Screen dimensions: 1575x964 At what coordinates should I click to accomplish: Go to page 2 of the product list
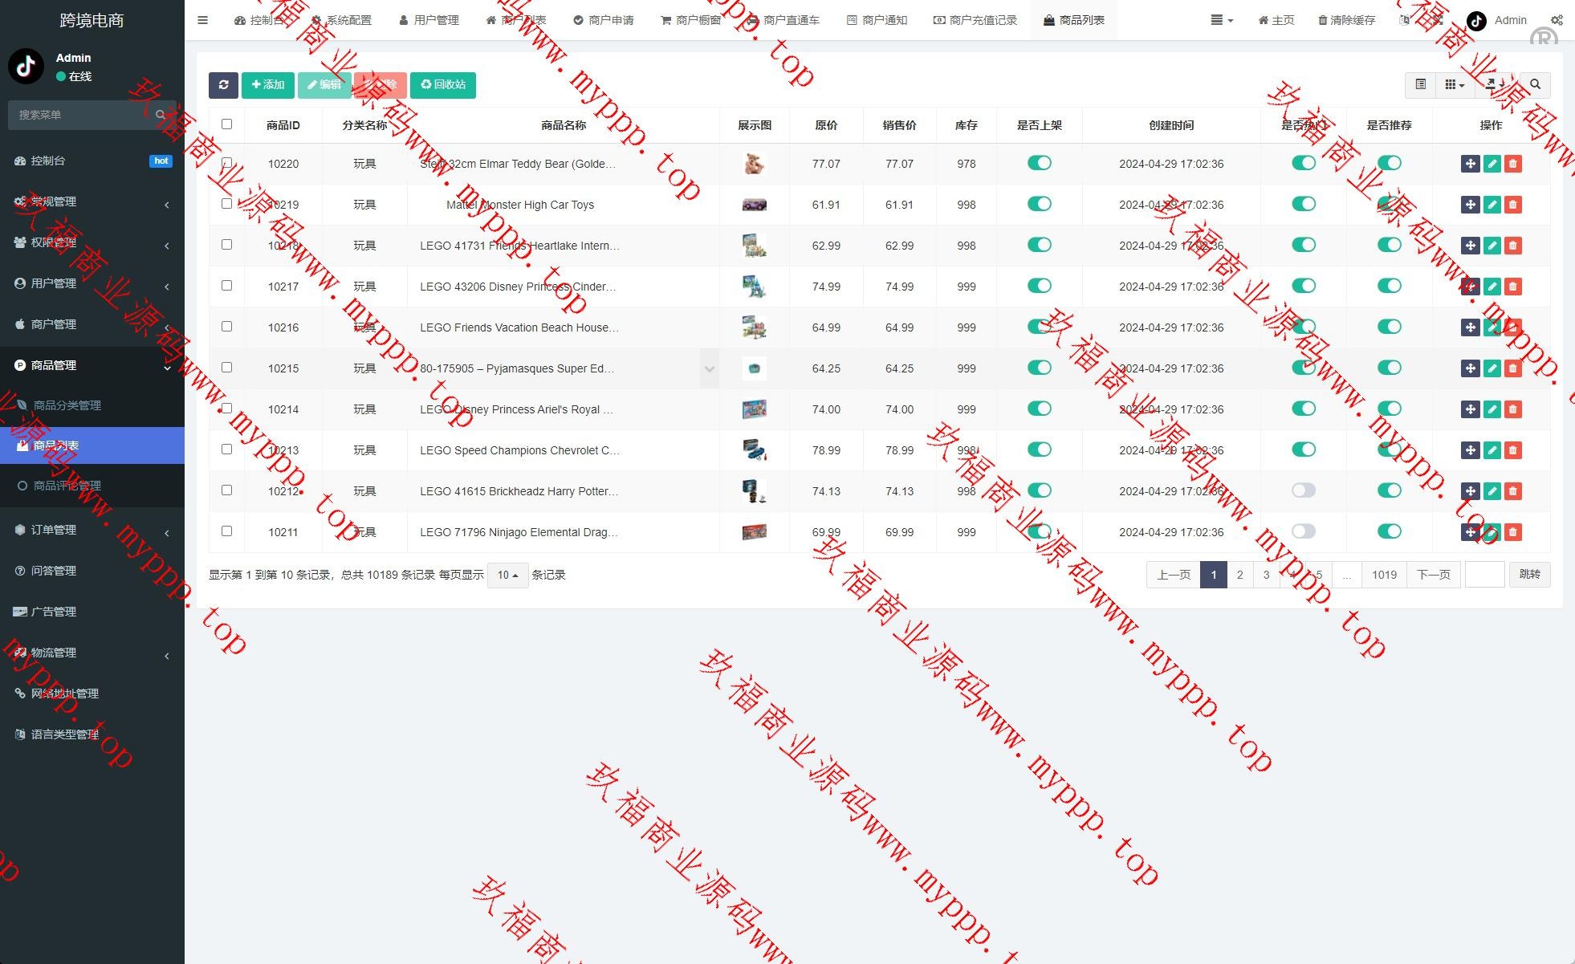point(1239,575)
